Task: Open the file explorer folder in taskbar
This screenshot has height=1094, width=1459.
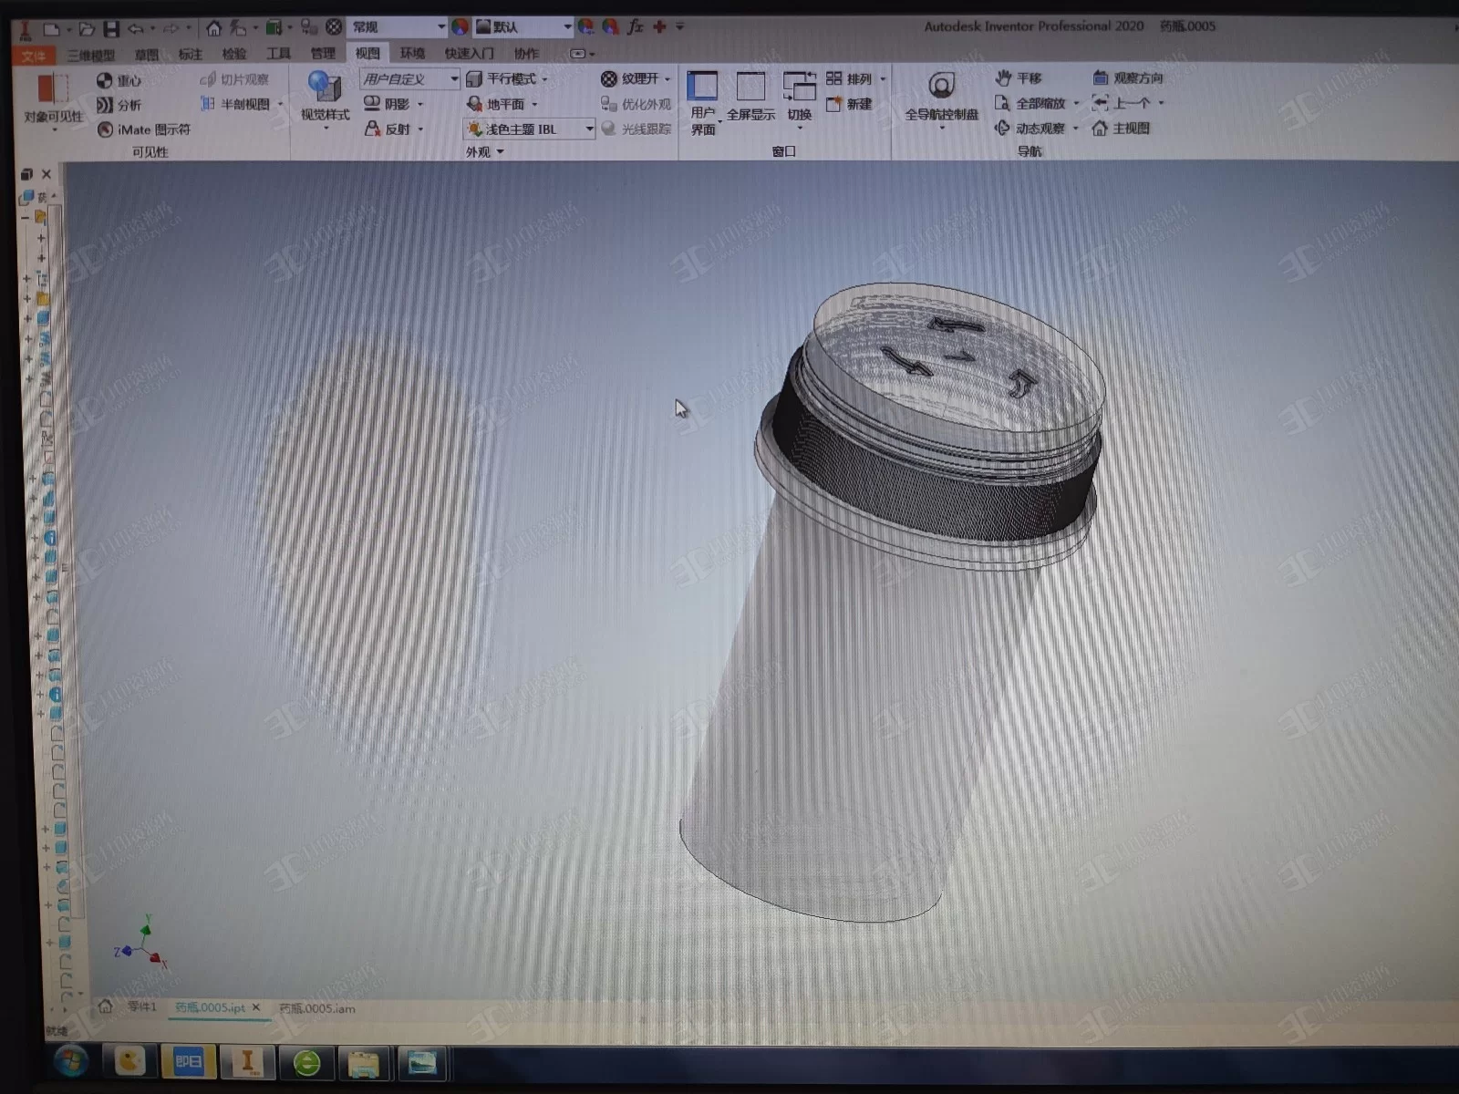Action: [x=364, y=1062]
